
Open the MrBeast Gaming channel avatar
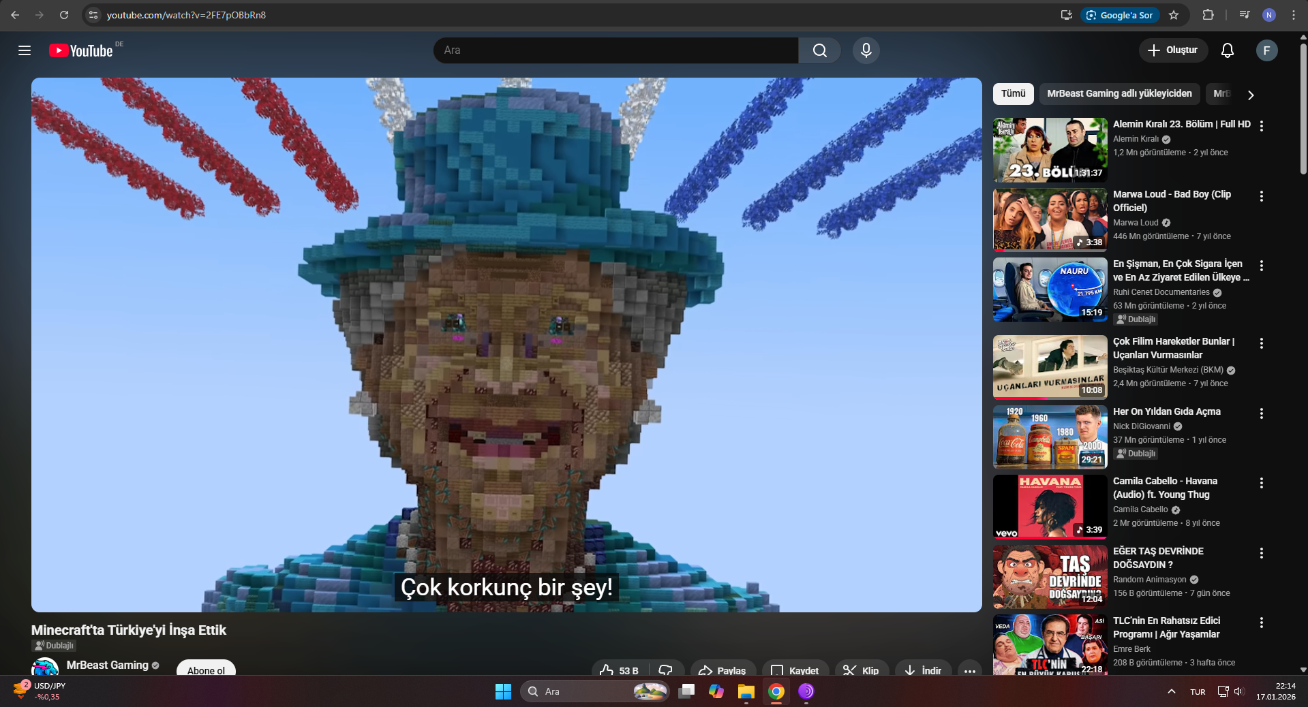pyautogui.click(x=45, y=667)
